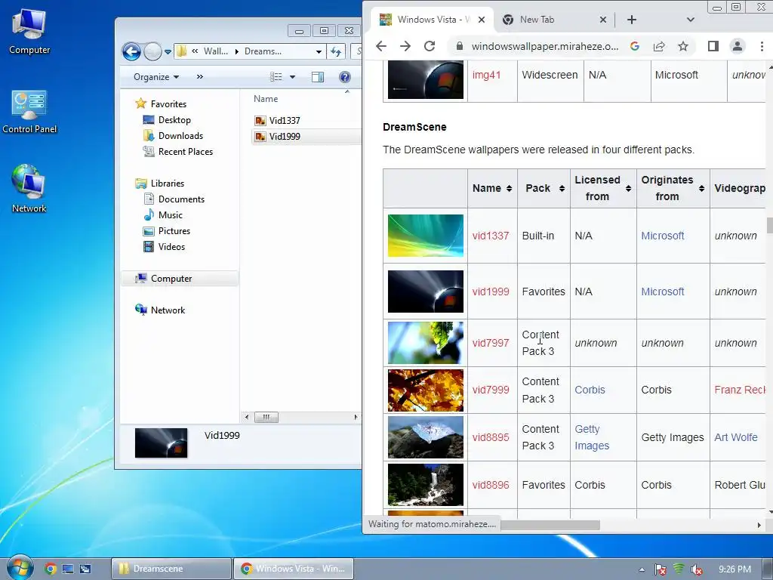Open the Organize menu
The image size is (773, 580).
(x=156, y=77)
